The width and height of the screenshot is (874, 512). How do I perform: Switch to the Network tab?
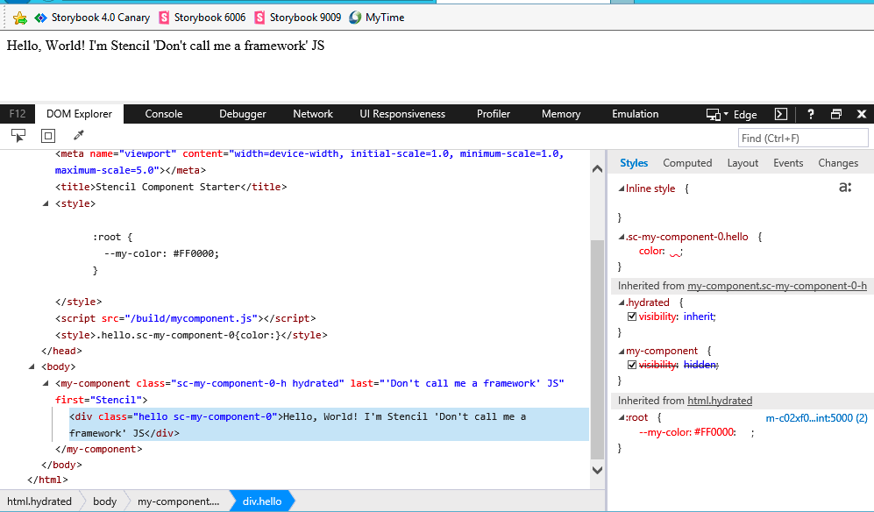[x=313, y=114]
